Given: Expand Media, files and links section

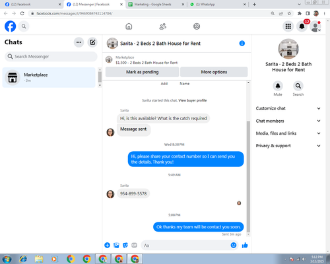Looking at the screenshot, I should (x=288, y=133).
